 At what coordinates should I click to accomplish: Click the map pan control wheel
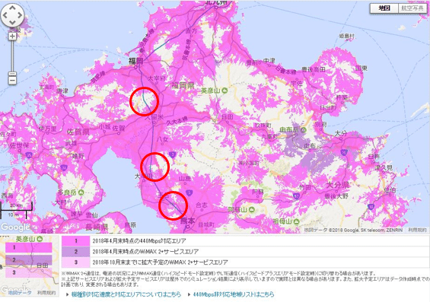[x=12, y=15]
